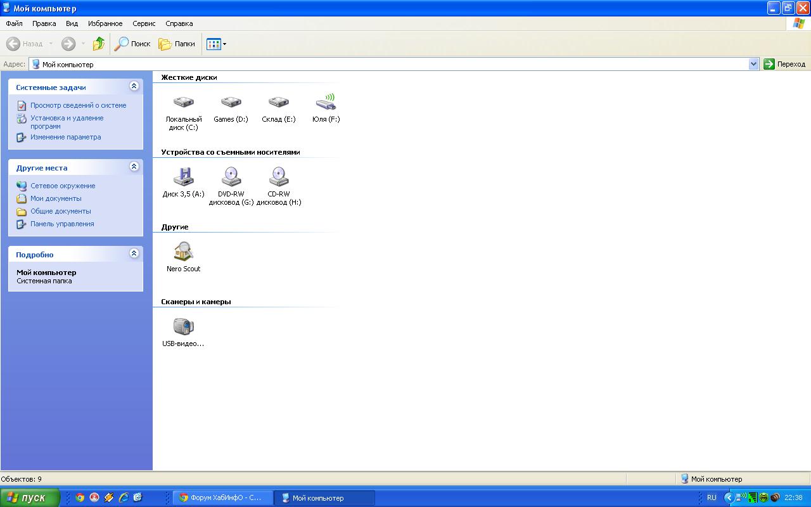Image resolution: width=811 pixels, height=507 pixels.
Task: Select the Склад (E:) drive icon
Action: click(x=278, y=103)
